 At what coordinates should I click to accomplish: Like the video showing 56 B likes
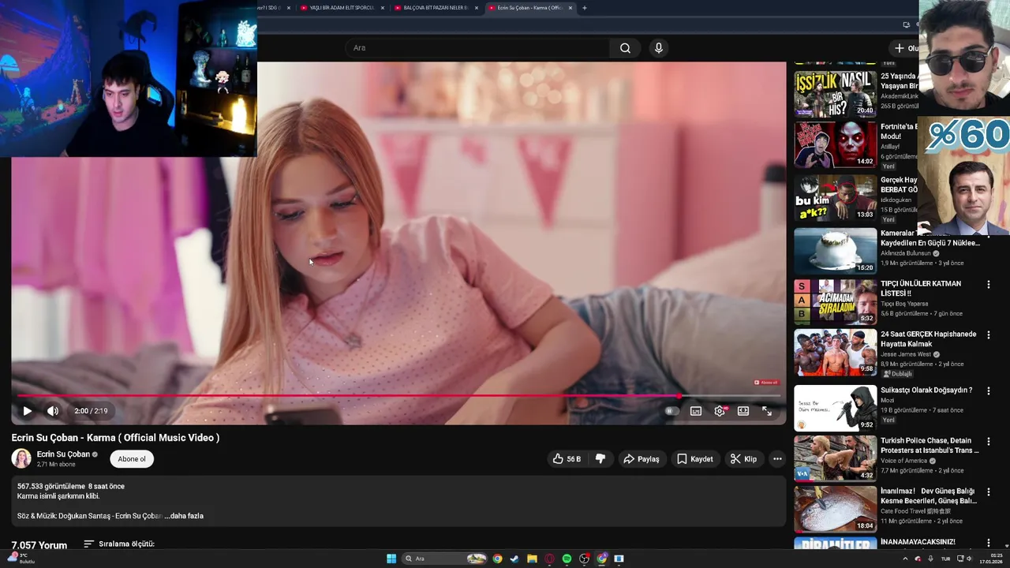[x=567, y=459]
